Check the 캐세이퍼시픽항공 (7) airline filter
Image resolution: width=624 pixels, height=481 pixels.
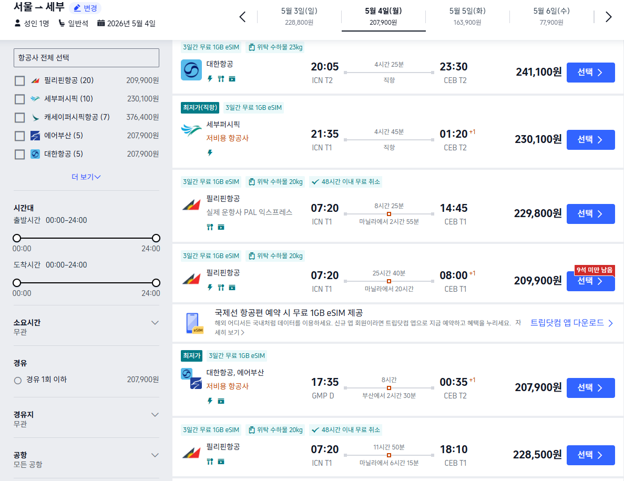pos(19,117)
